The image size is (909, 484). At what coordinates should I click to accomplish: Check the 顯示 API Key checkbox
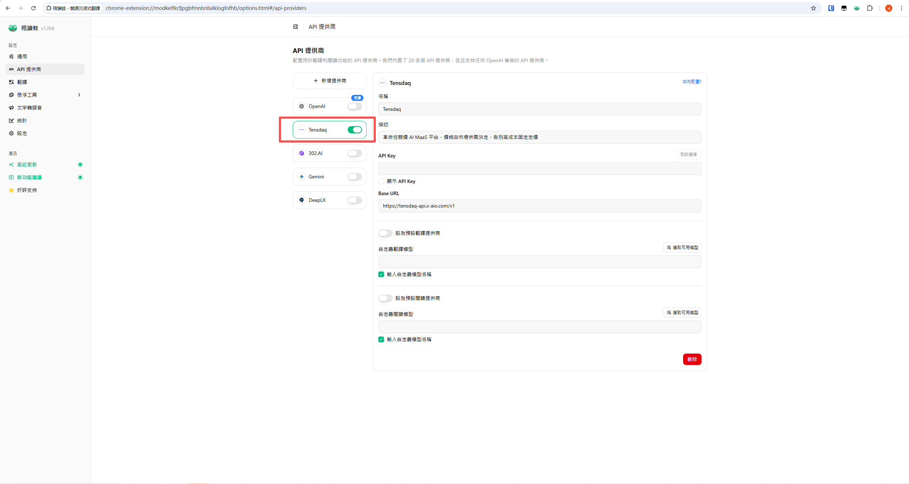381,181
